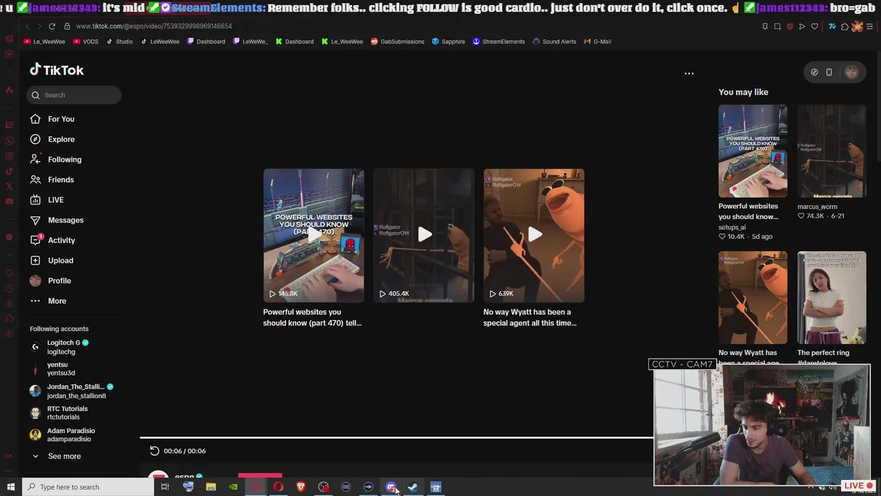Open Following in the sidebar
The height and width of the screenshot is (496, 881).
coord(56,159)
